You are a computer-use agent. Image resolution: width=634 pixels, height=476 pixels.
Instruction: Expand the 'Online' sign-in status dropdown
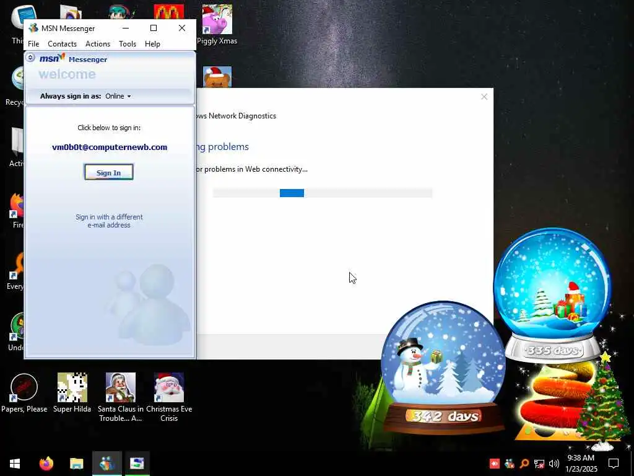click(x=118, y=96)
